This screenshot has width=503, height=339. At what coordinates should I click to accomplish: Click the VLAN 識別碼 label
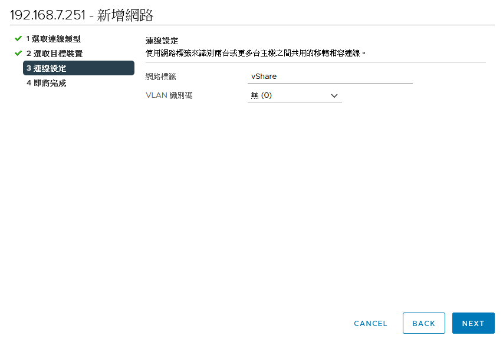(x=169, y=95)
